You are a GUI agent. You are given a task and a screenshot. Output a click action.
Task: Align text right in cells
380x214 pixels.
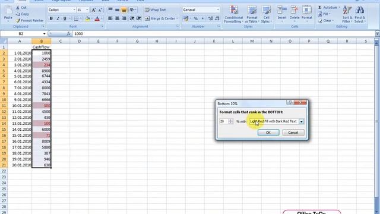(124, 18)
